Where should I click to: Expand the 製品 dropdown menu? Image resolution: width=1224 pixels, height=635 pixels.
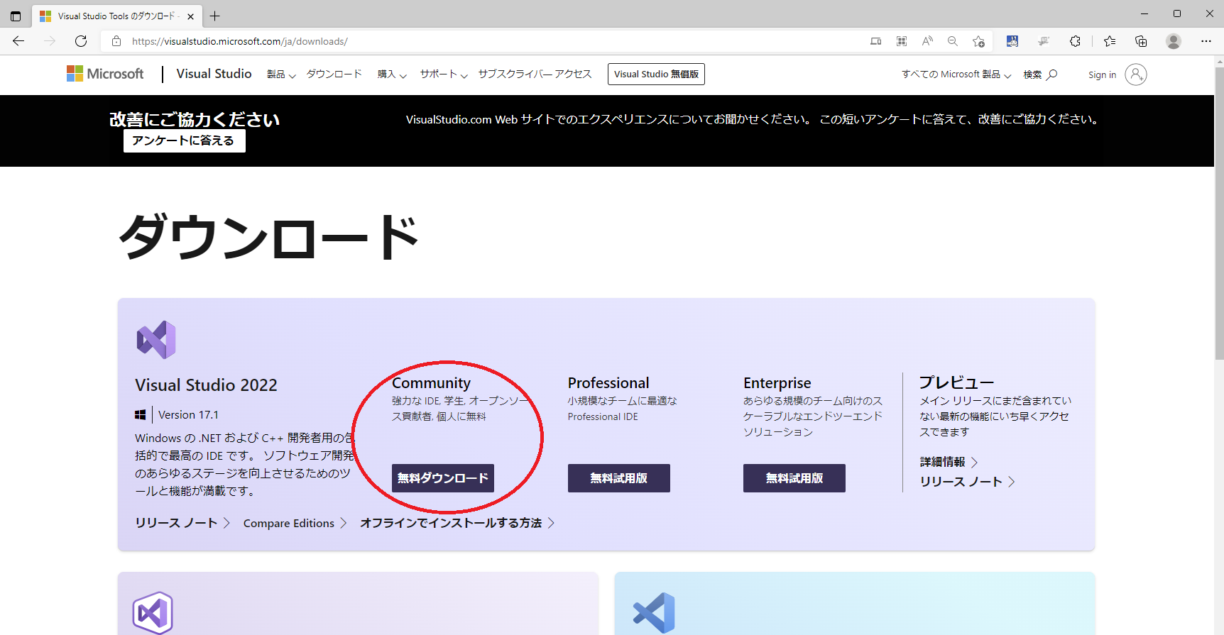281,74
